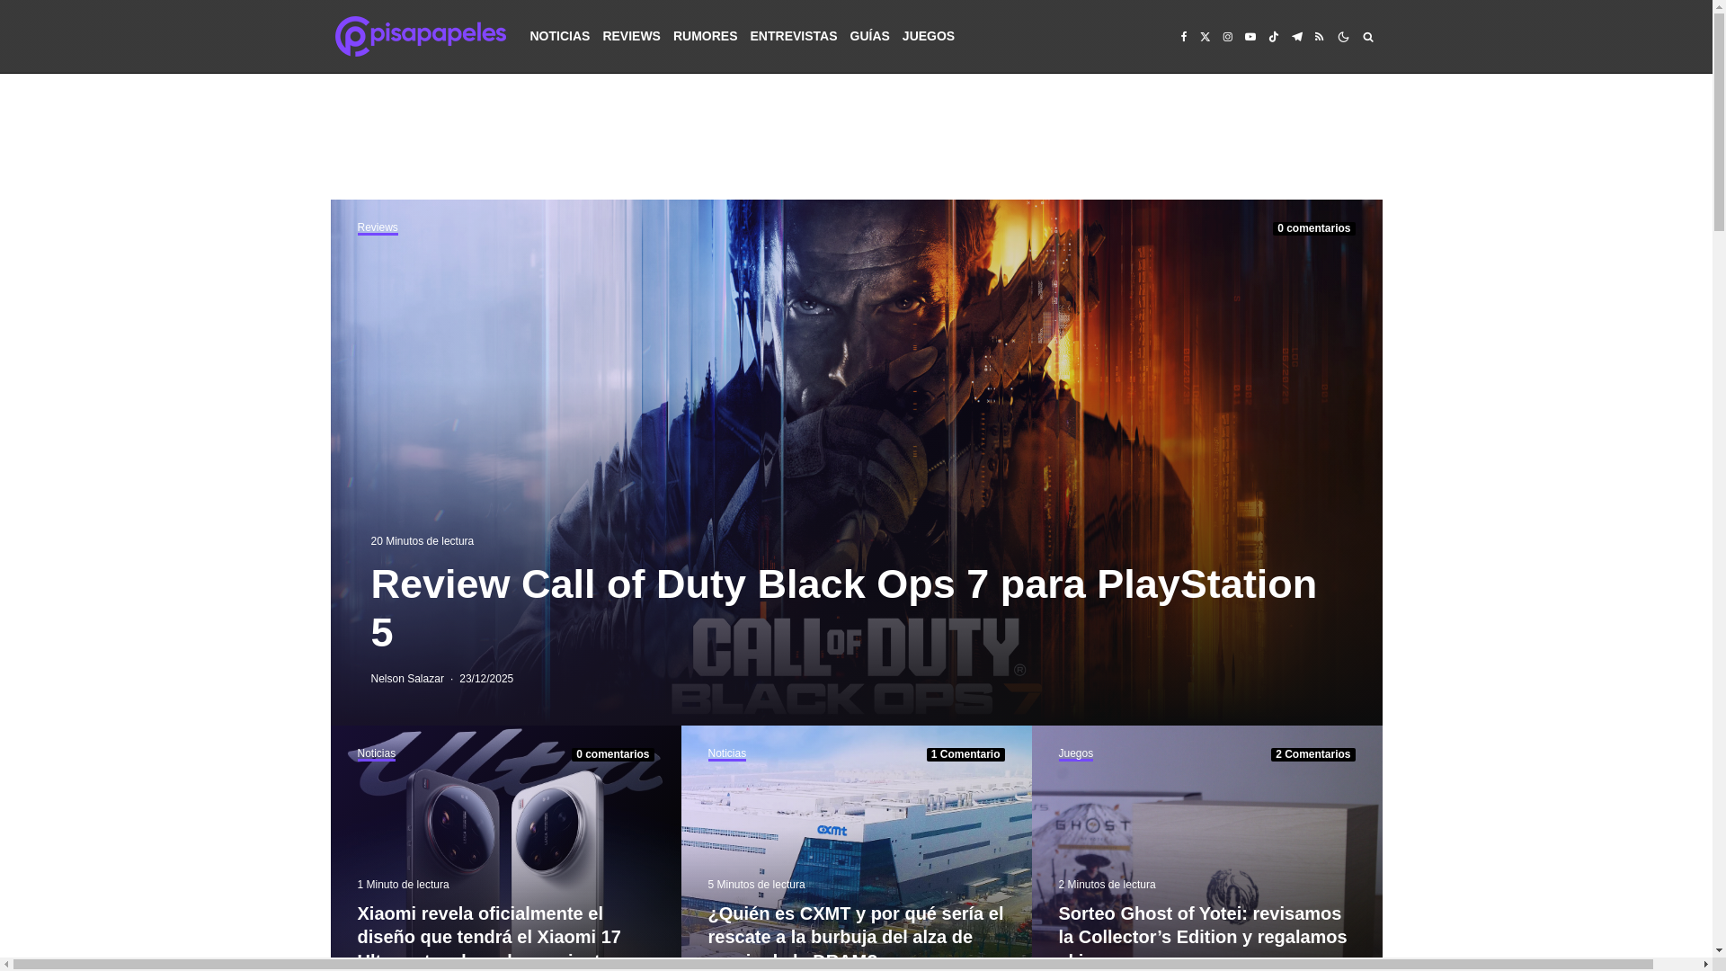View author Nelson Salazar's page
The image size is (1726, 971).
(x=407, y=679)
